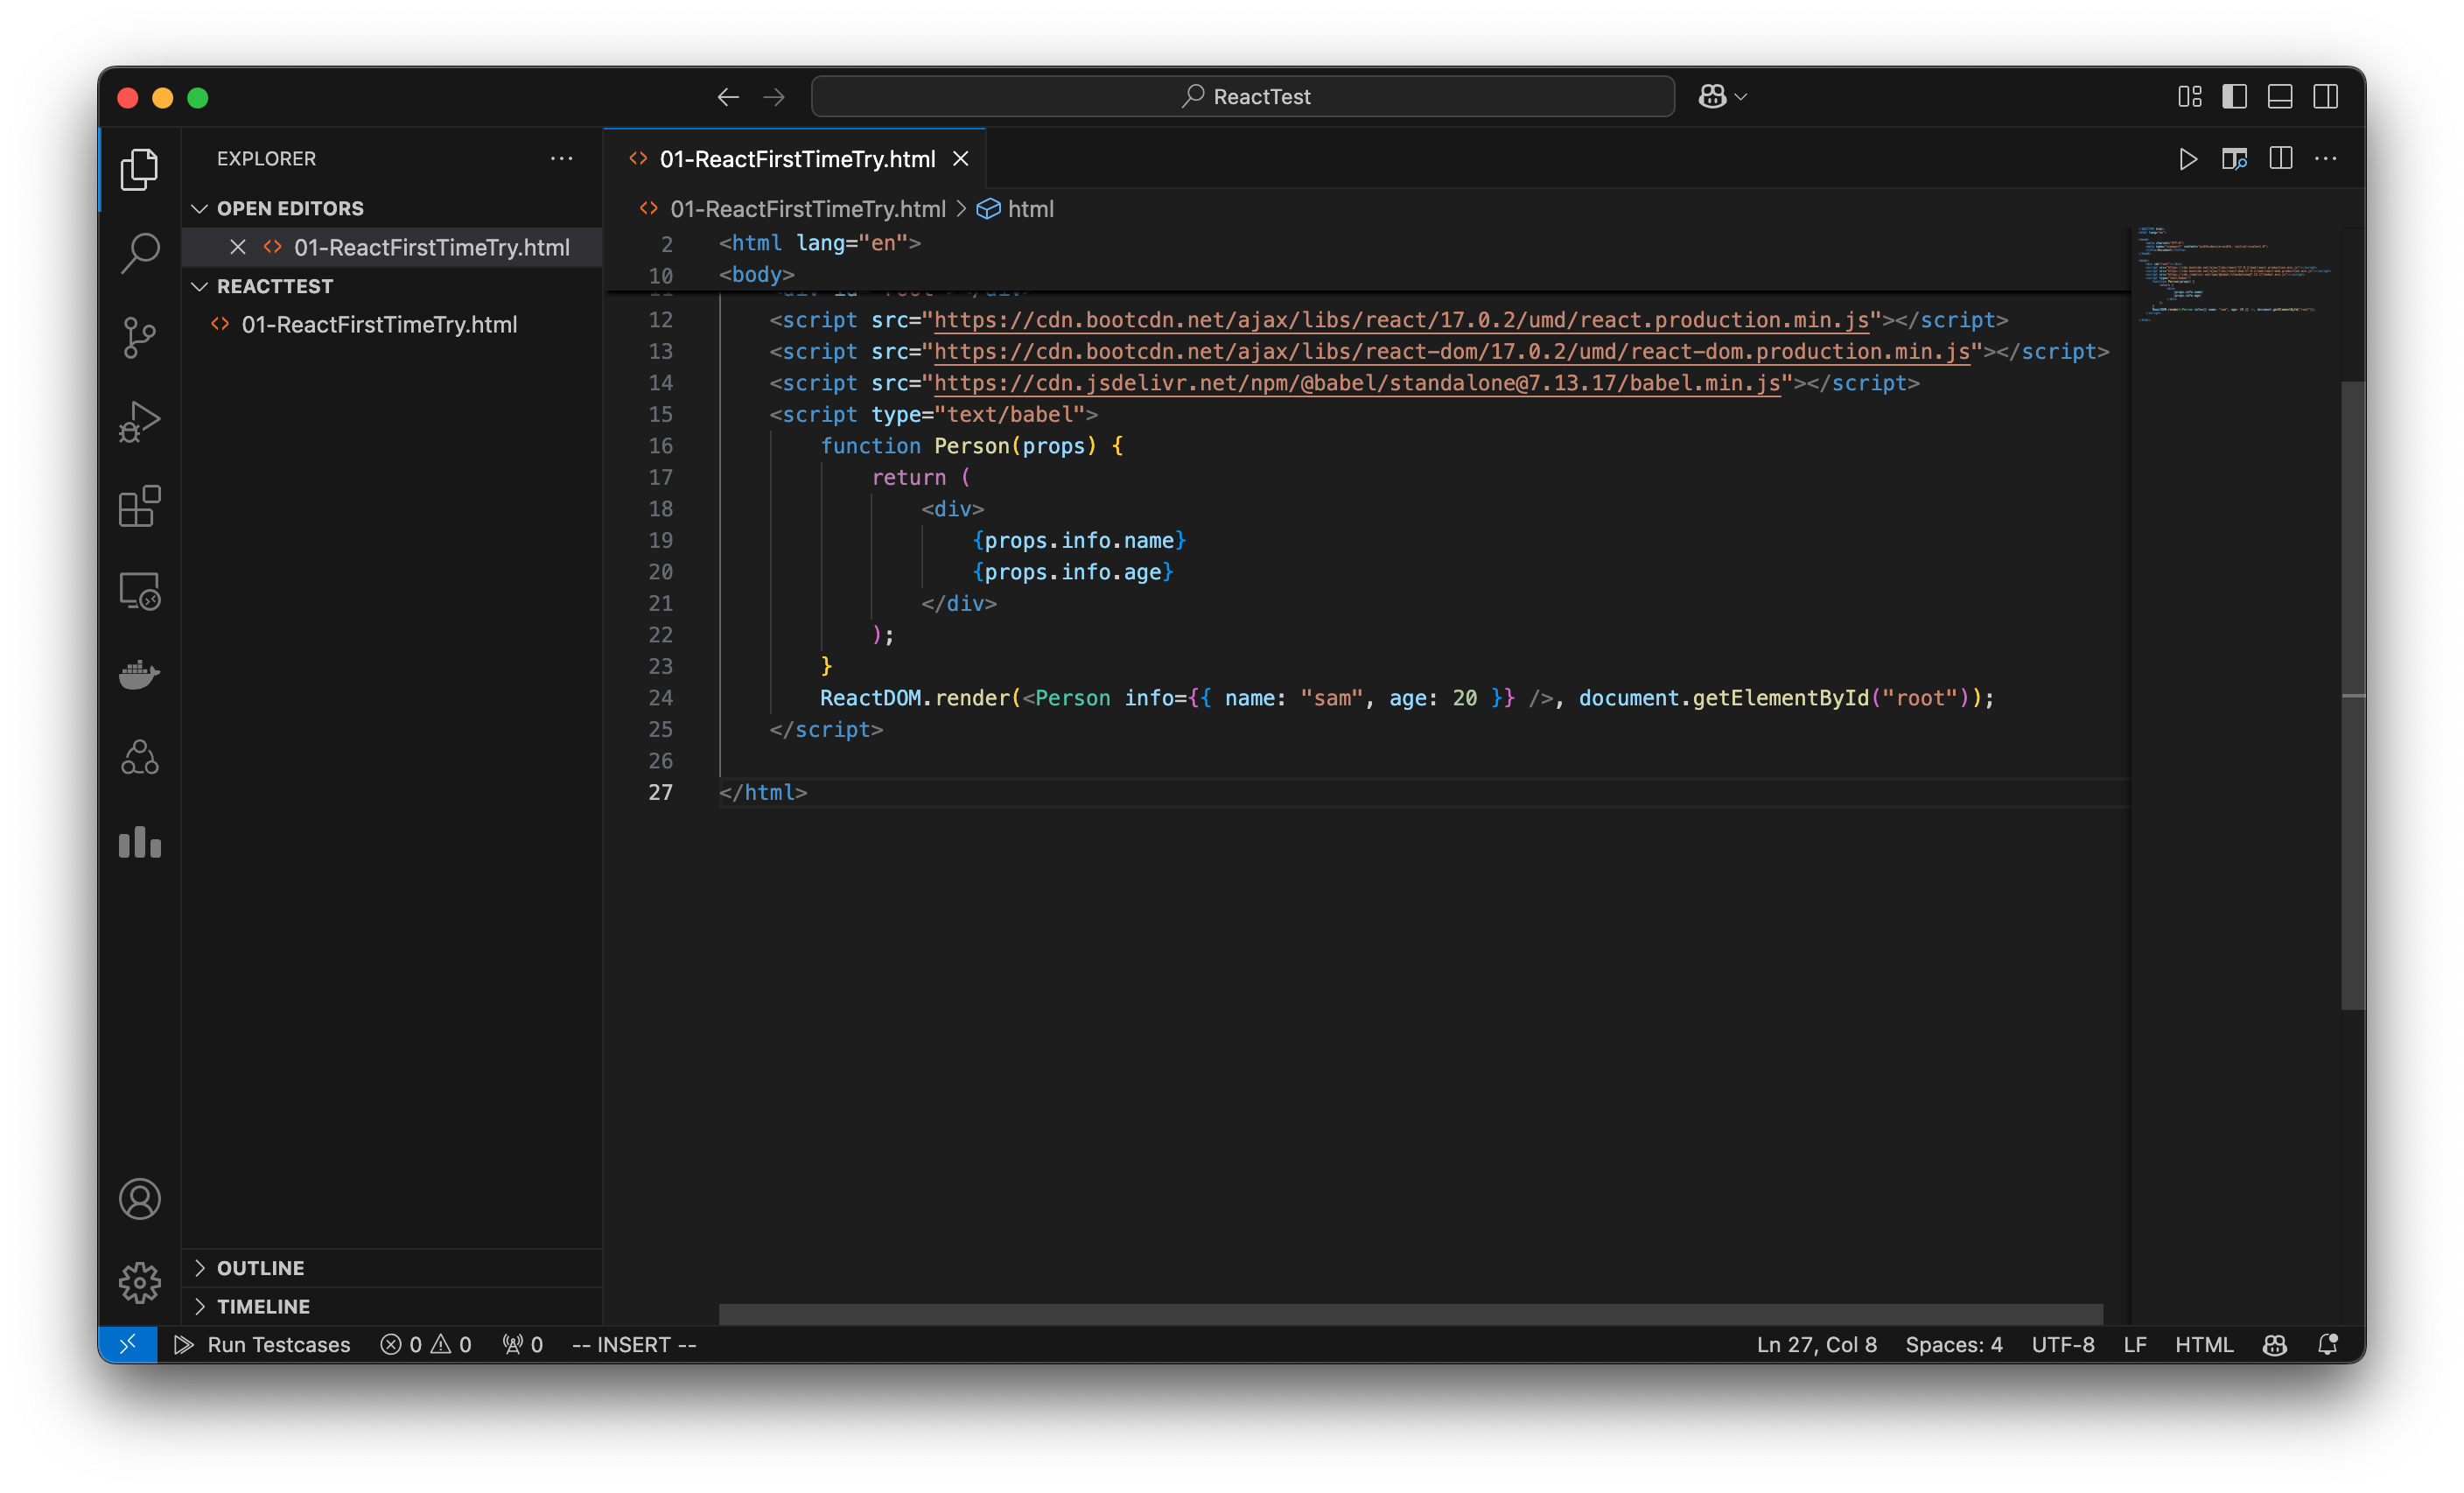Toggle the bottom panel visibility
This screenshot has height=1493, width=2464.
pos(2280,96)
